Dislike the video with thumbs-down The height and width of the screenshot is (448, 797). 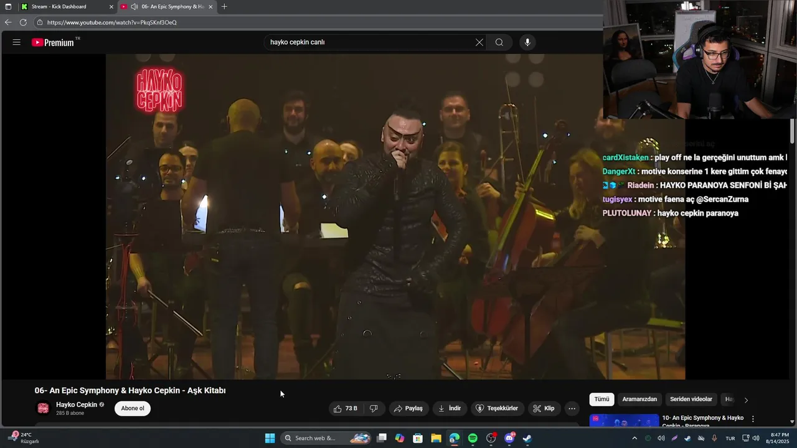click(374, 408)
